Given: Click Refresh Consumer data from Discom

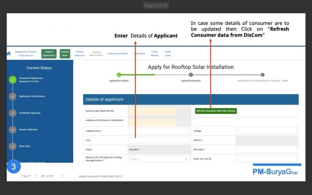Looking at the screenshot, I should point(216,111).
